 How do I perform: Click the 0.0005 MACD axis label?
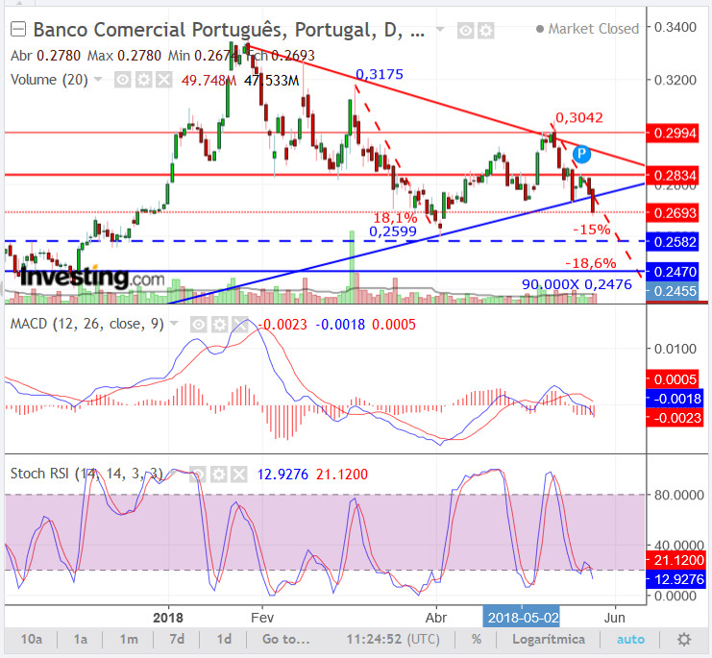coord(673,379)
